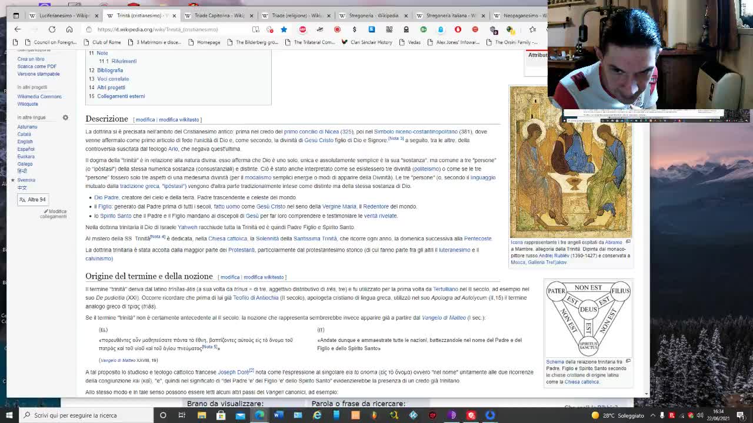The image size is (753, 423).
Task: Open the tab actions menu button
Action: 16,15
